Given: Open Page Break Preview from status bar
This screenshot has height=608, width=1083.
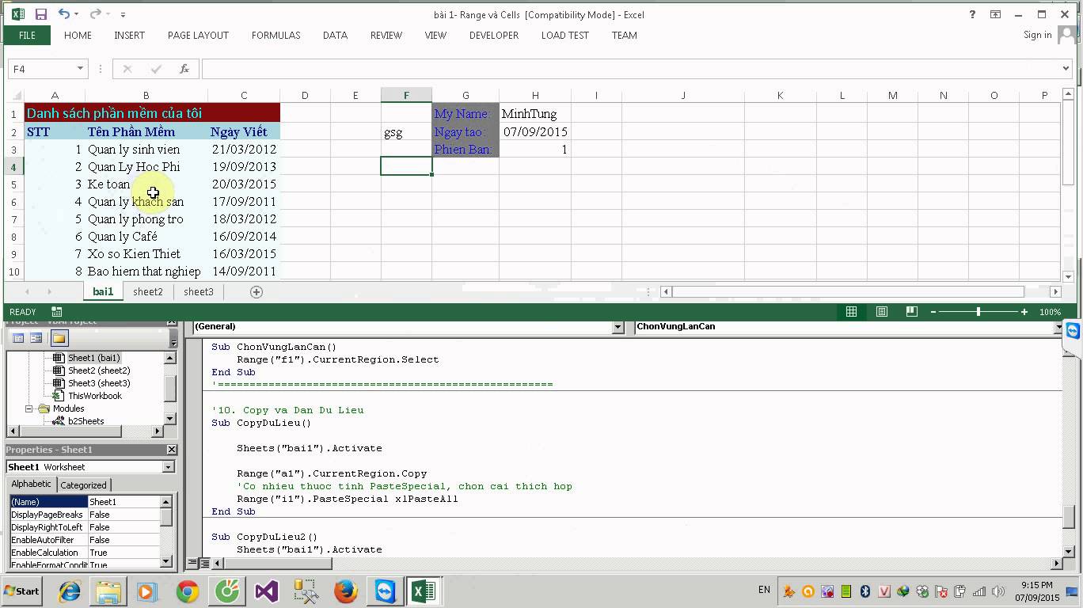Looking at the screenshot, I should point(911,311).
